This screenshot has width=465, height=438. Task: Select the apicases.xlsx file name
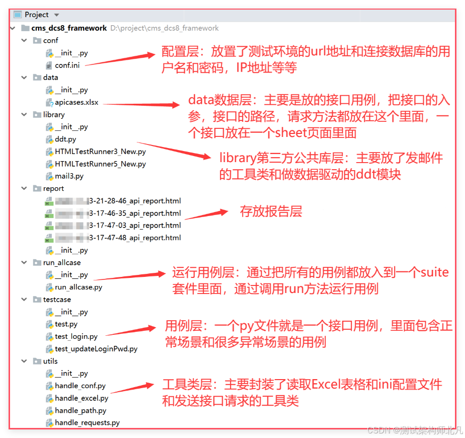tap(76, 102)
